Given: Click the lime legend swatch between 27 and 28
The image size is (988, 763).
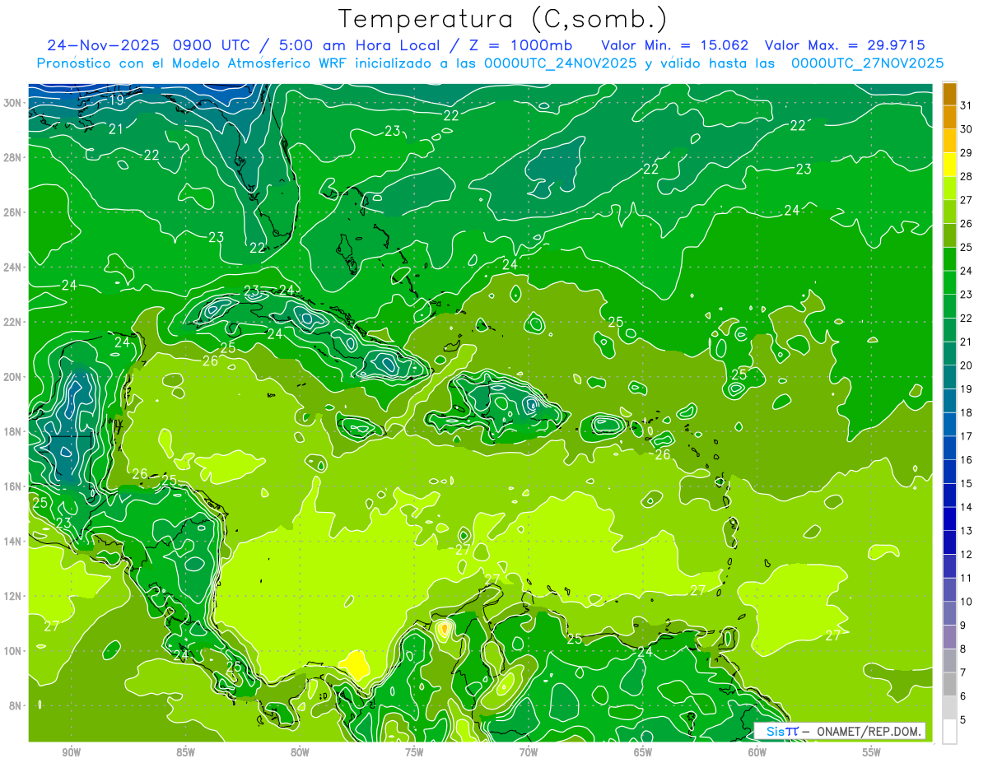Looking at the screenshot, I should (x=949, y=188).
